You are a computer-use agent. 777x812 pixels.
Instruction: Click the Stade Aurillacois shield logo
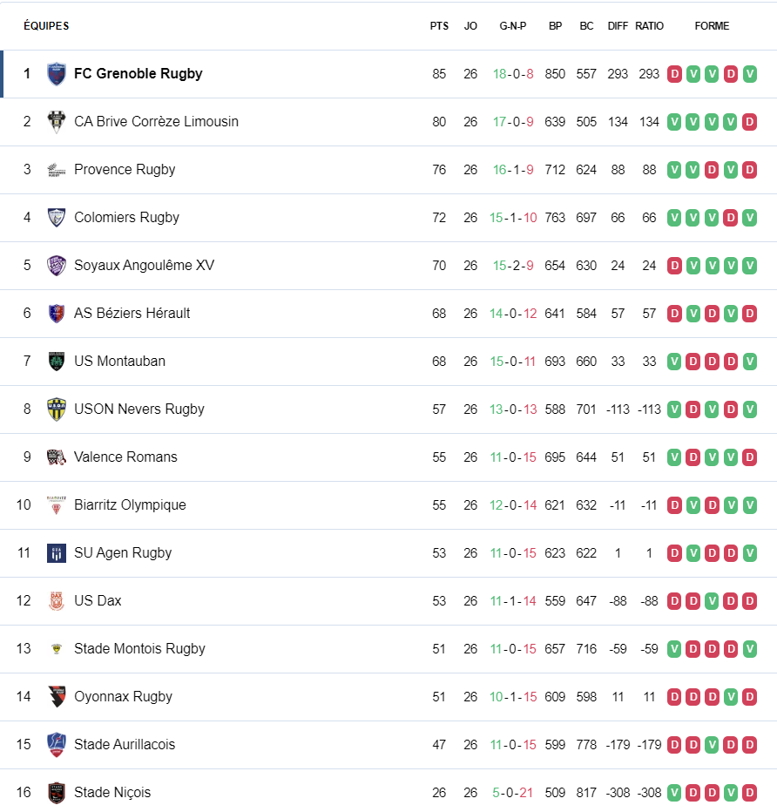coord(57,745)
